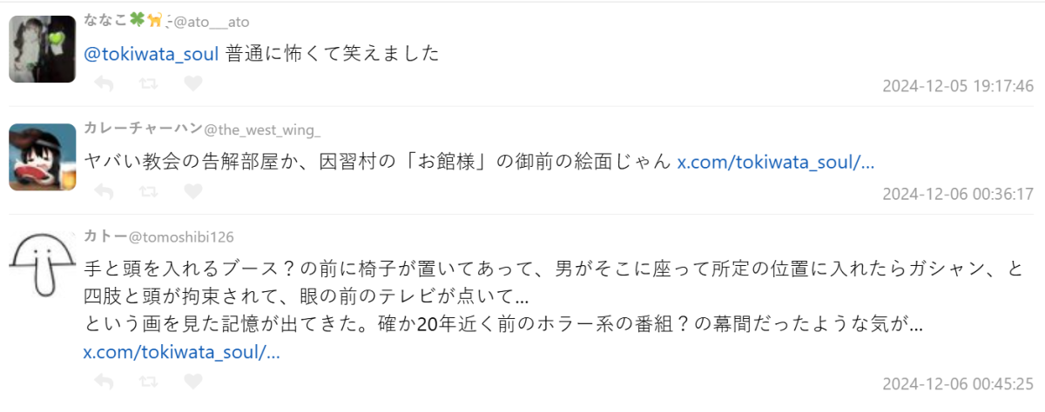This screenshot has width=1045, height=412.
Task: Retweet ななこ's tweet
Action: (149, 83)
